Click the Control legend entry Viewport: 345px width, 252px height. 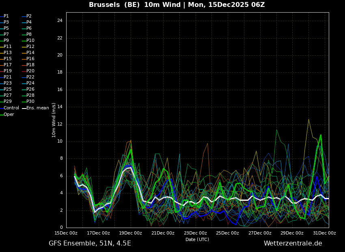[11, 108]
